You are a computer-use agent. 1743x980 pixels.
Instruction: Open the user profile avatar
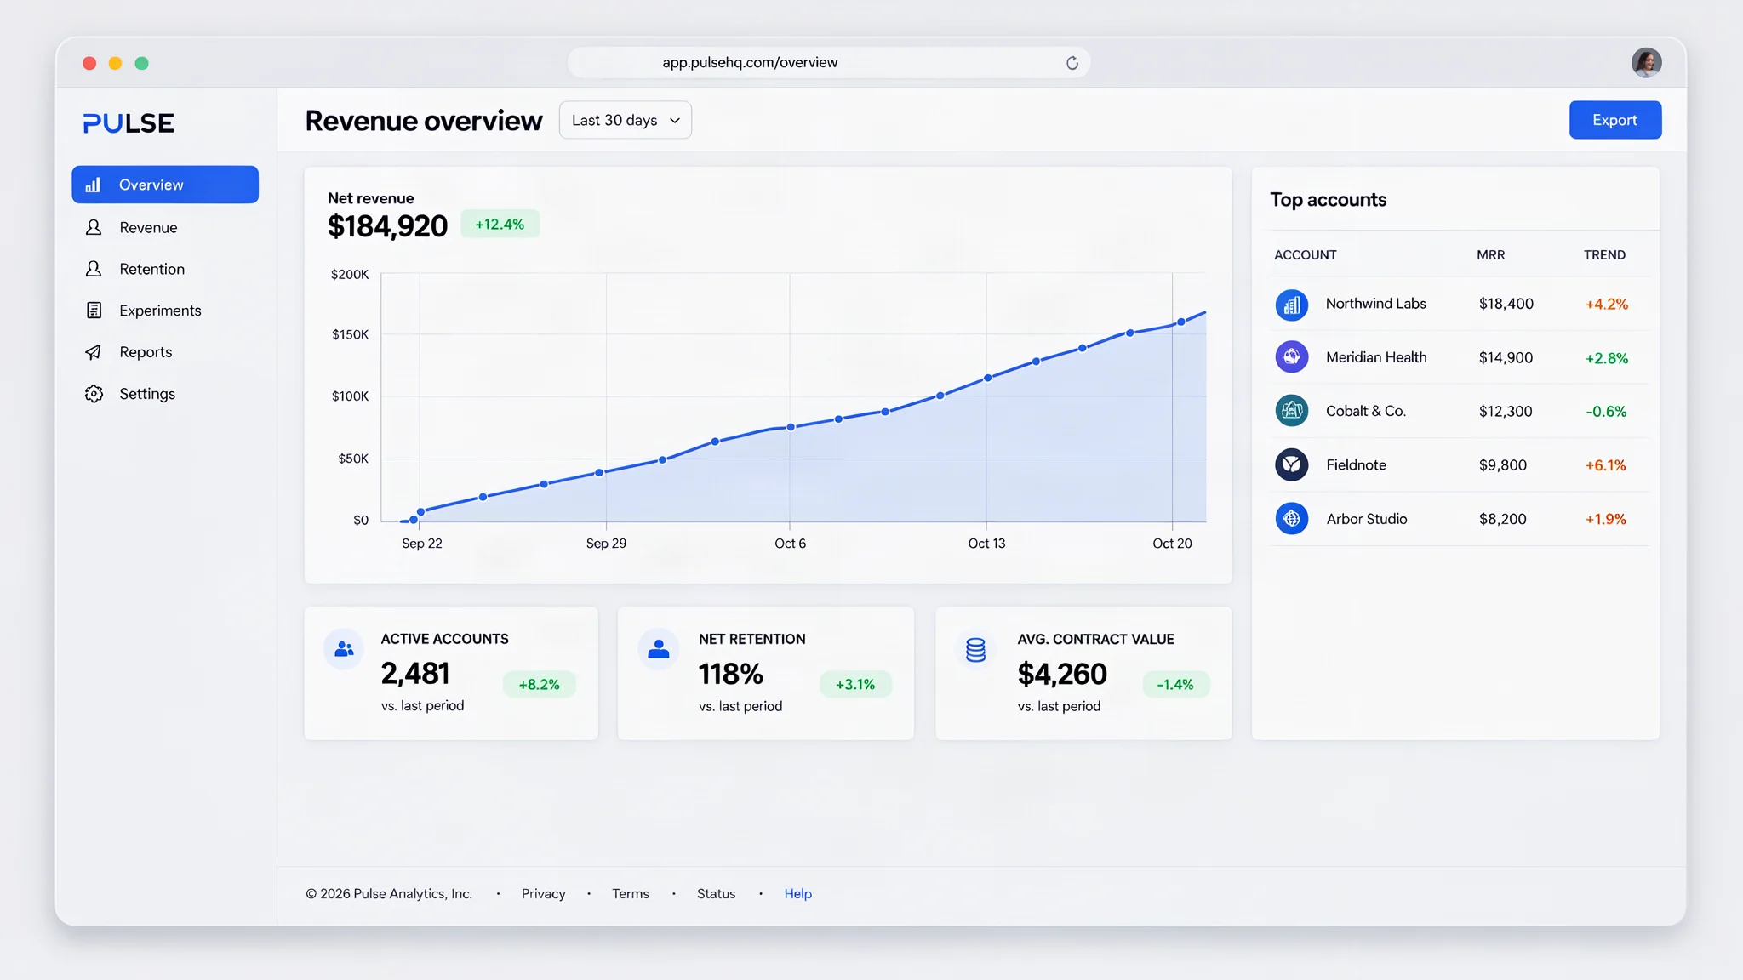tap(1646, 63)
